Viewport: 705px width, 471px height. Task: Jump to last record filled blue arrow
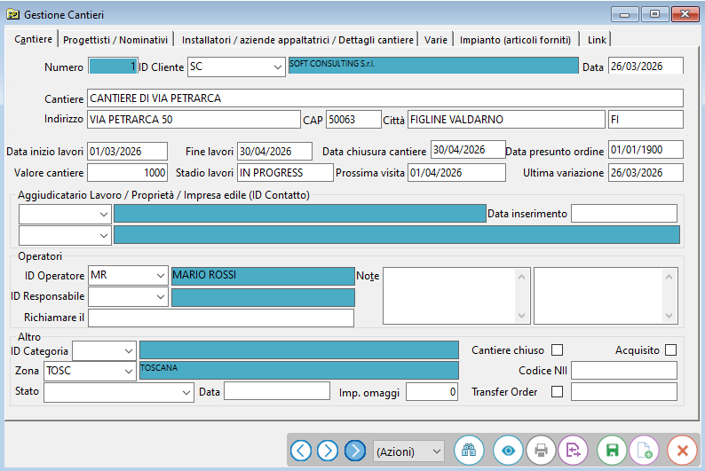[355, 451]
